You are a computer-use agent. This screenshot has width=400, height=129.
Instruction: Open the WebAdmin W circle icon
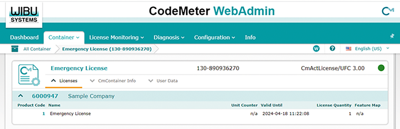click(x=316, y=49)
